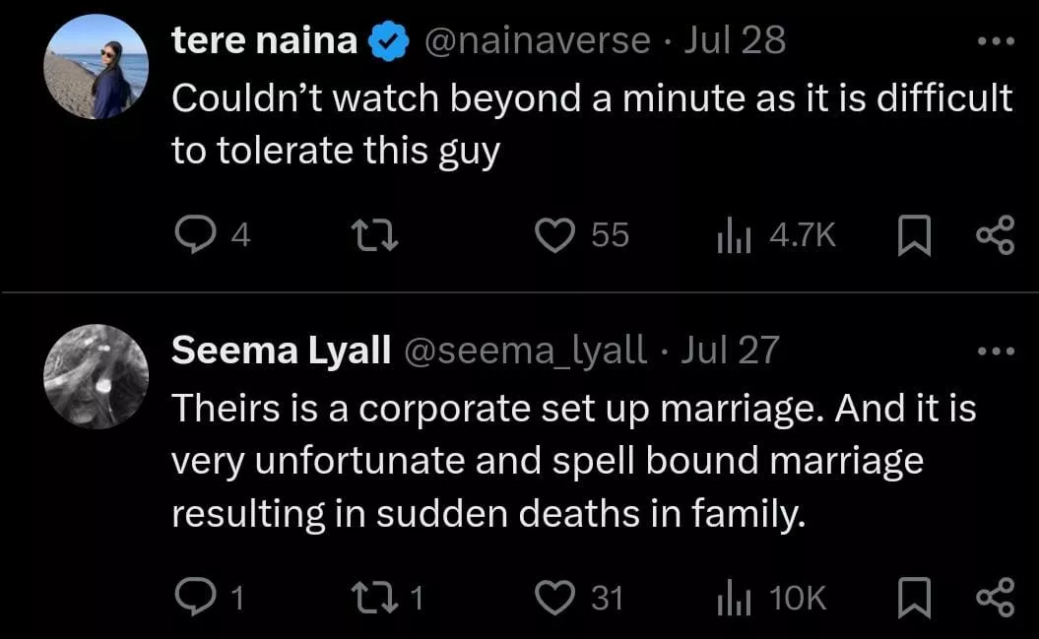Reply to Seema Lyall's tweet

(x=192, y=597)
